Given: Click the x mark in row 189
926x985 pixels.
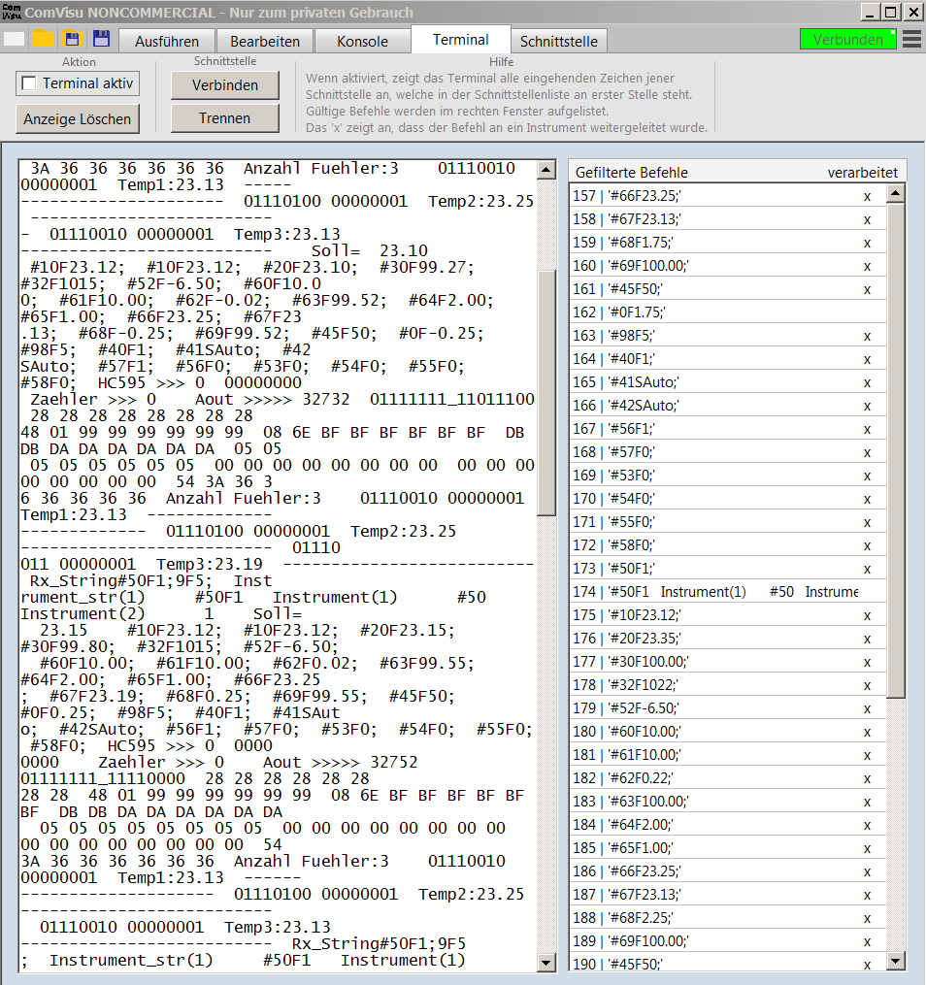Looking at the screenshot, I should click(x=867, y=942).
